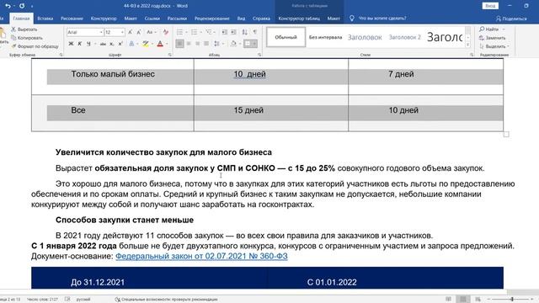Open the Paragraph dialog launcher
This screenshot has height=303, width=539.
259,55
